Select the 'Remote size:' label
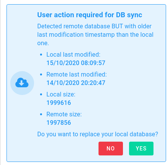Viewport: 168px width, 165px height. point(64,114)
